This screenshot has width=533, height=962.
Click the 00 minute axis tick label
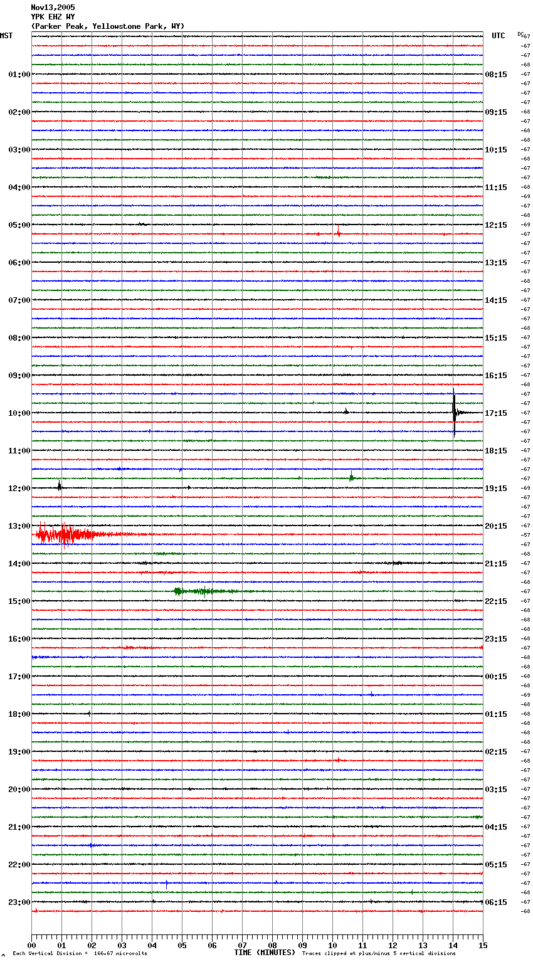31,945
